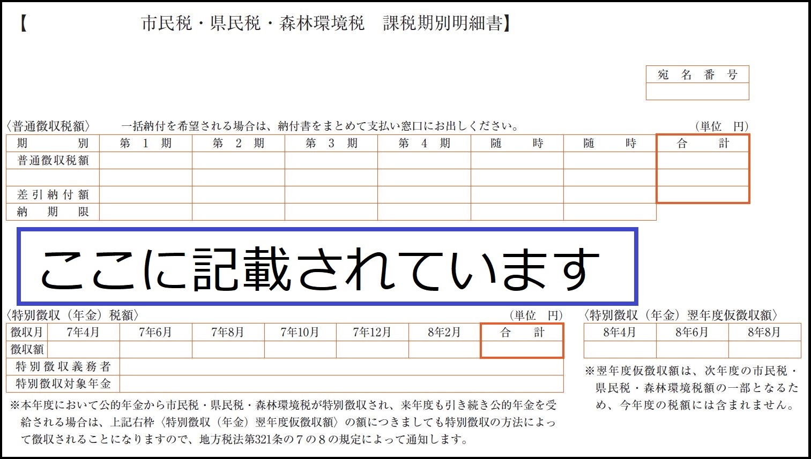The image size is (811, 459).
Task: Click the 第4期 column header
Action: click(423, 143)
